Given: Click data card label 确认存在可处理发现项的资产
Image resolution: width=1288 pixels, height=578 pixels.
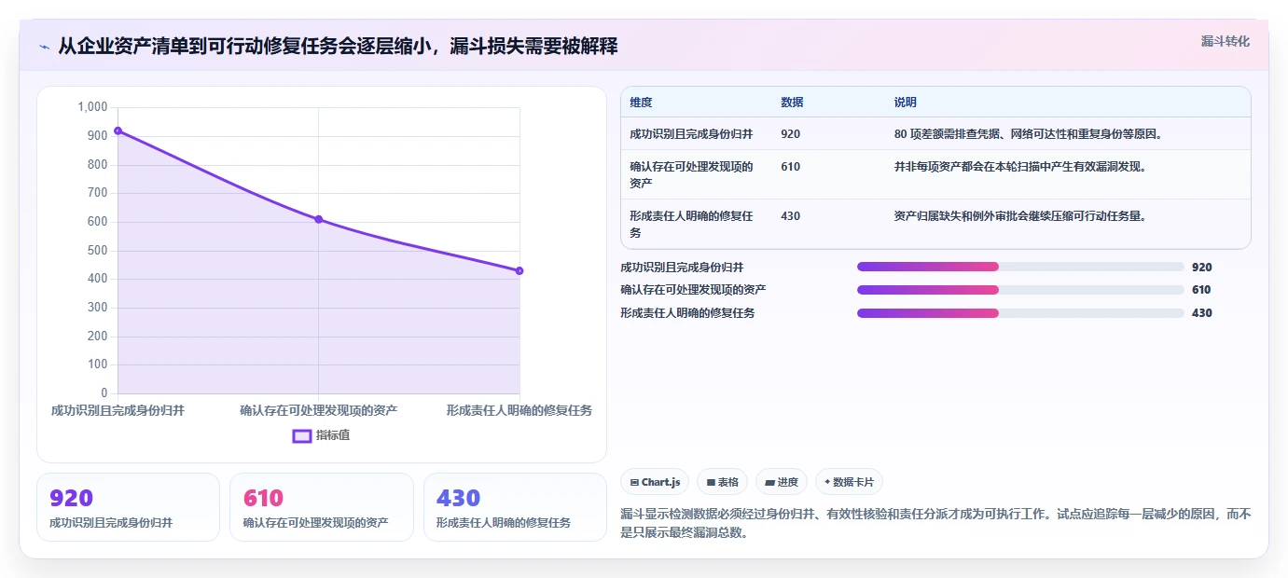Looking at the screenshot, I should pyautogui.click(x=315, y=523).
